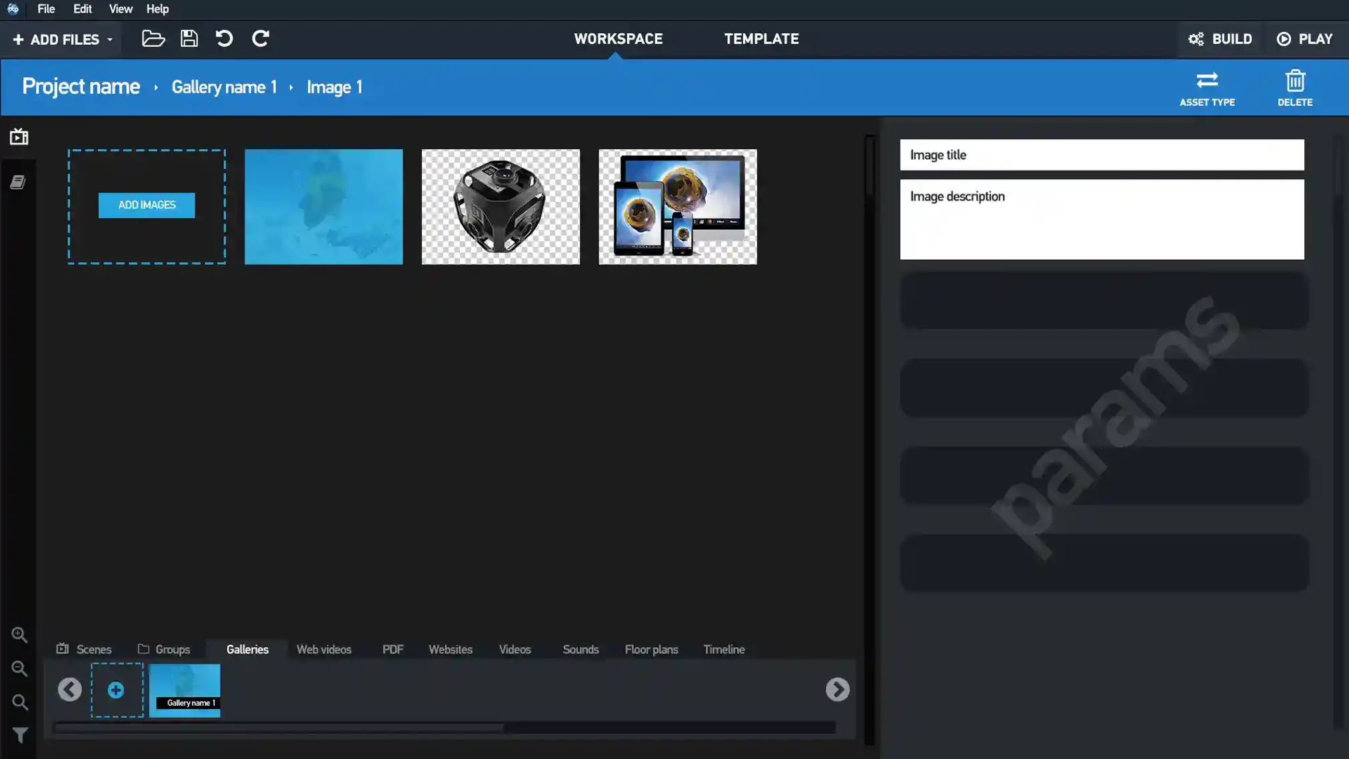Select the 360 camera thumbnail
Viewport: 1349px width, 759px height.
501,206
